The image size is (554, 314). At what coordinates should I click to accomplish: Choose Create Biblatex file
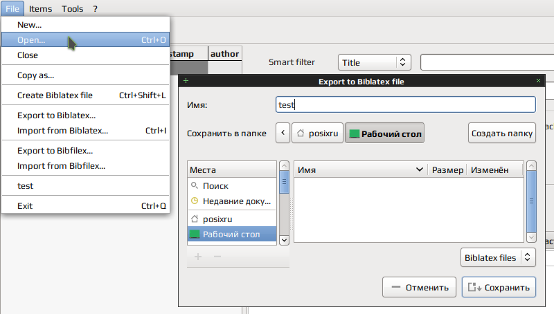coord(85,95)
